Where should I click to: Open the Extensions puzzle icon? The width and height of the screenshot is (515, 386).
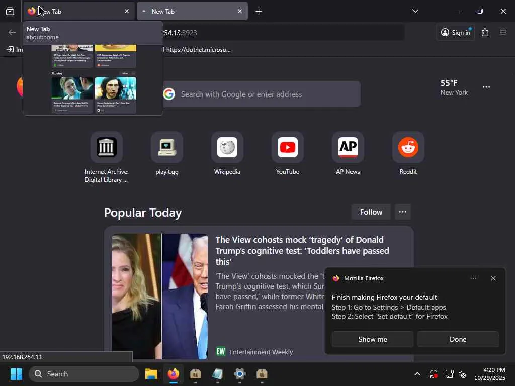point(485,32)
